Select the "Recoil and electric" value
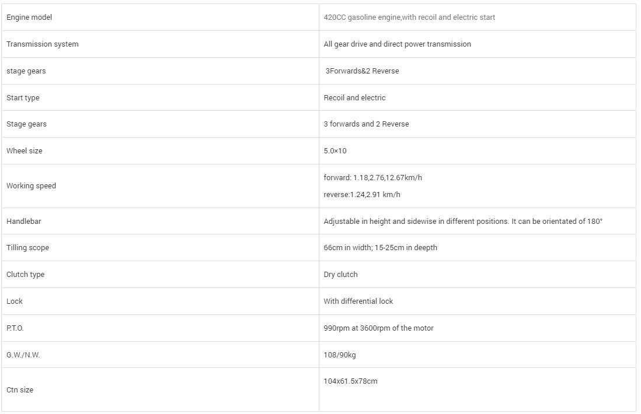 354,98
